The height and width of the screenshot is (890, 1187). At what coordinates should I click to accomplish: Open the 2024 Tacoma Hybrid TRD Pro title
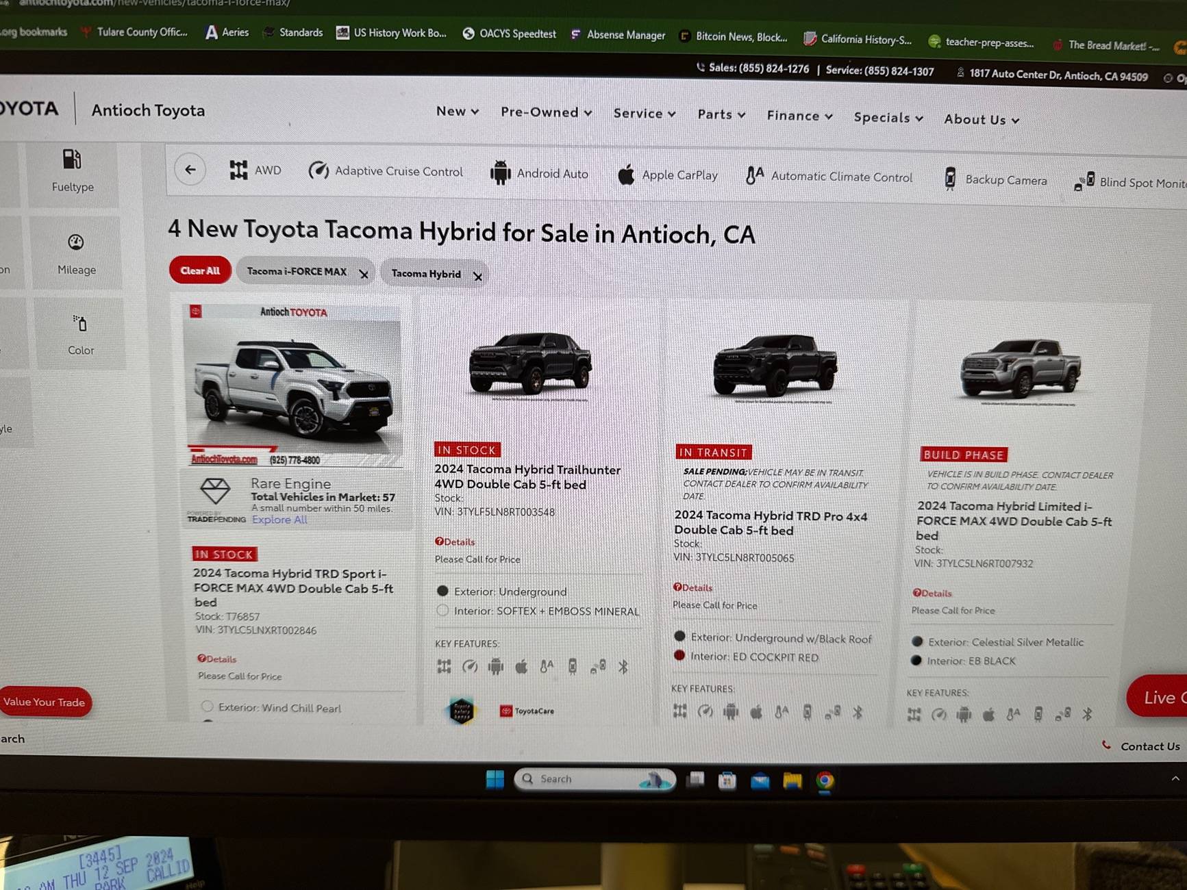tap(771, 522)
